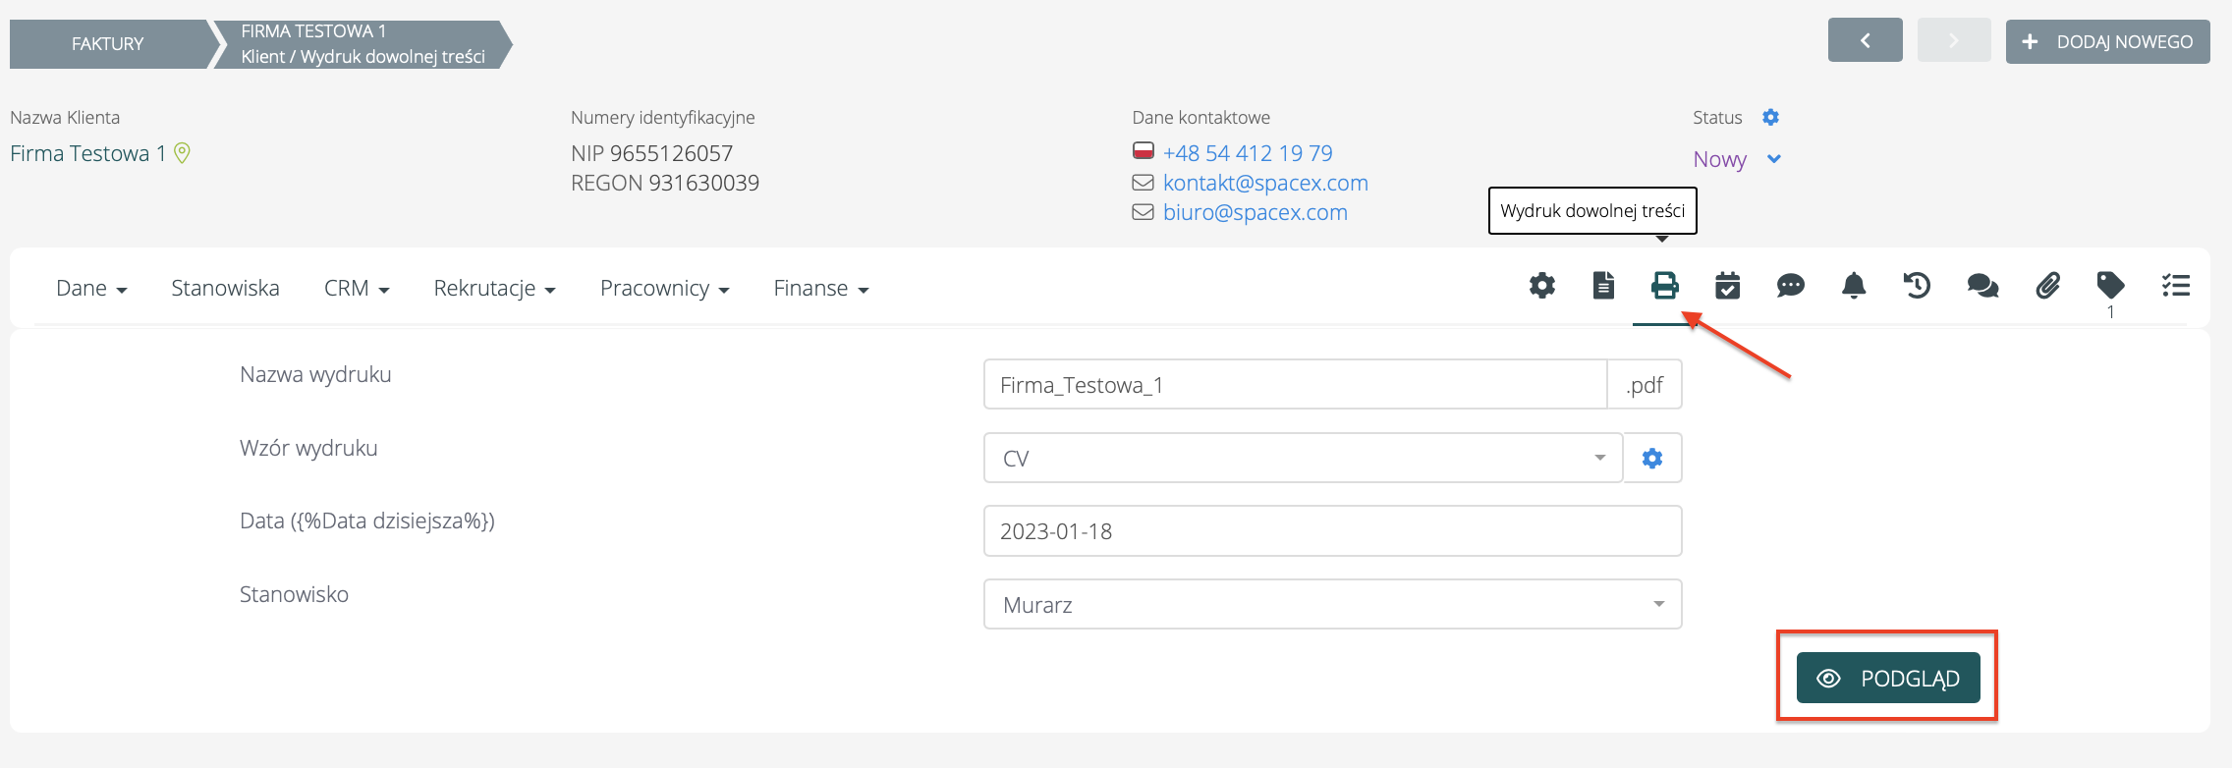Expand the Nowy status dropdown

(x=1737, y=159)
